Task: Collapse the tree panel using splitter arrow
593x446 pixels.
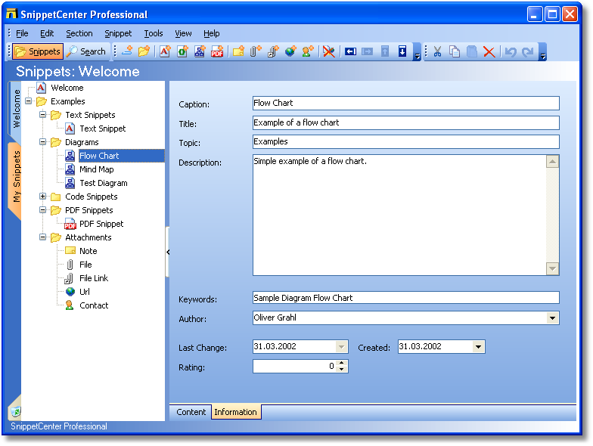Action: tap(168, 252)
